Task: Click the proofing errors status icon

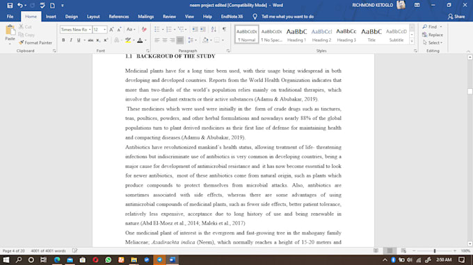Action: point(75,250)
